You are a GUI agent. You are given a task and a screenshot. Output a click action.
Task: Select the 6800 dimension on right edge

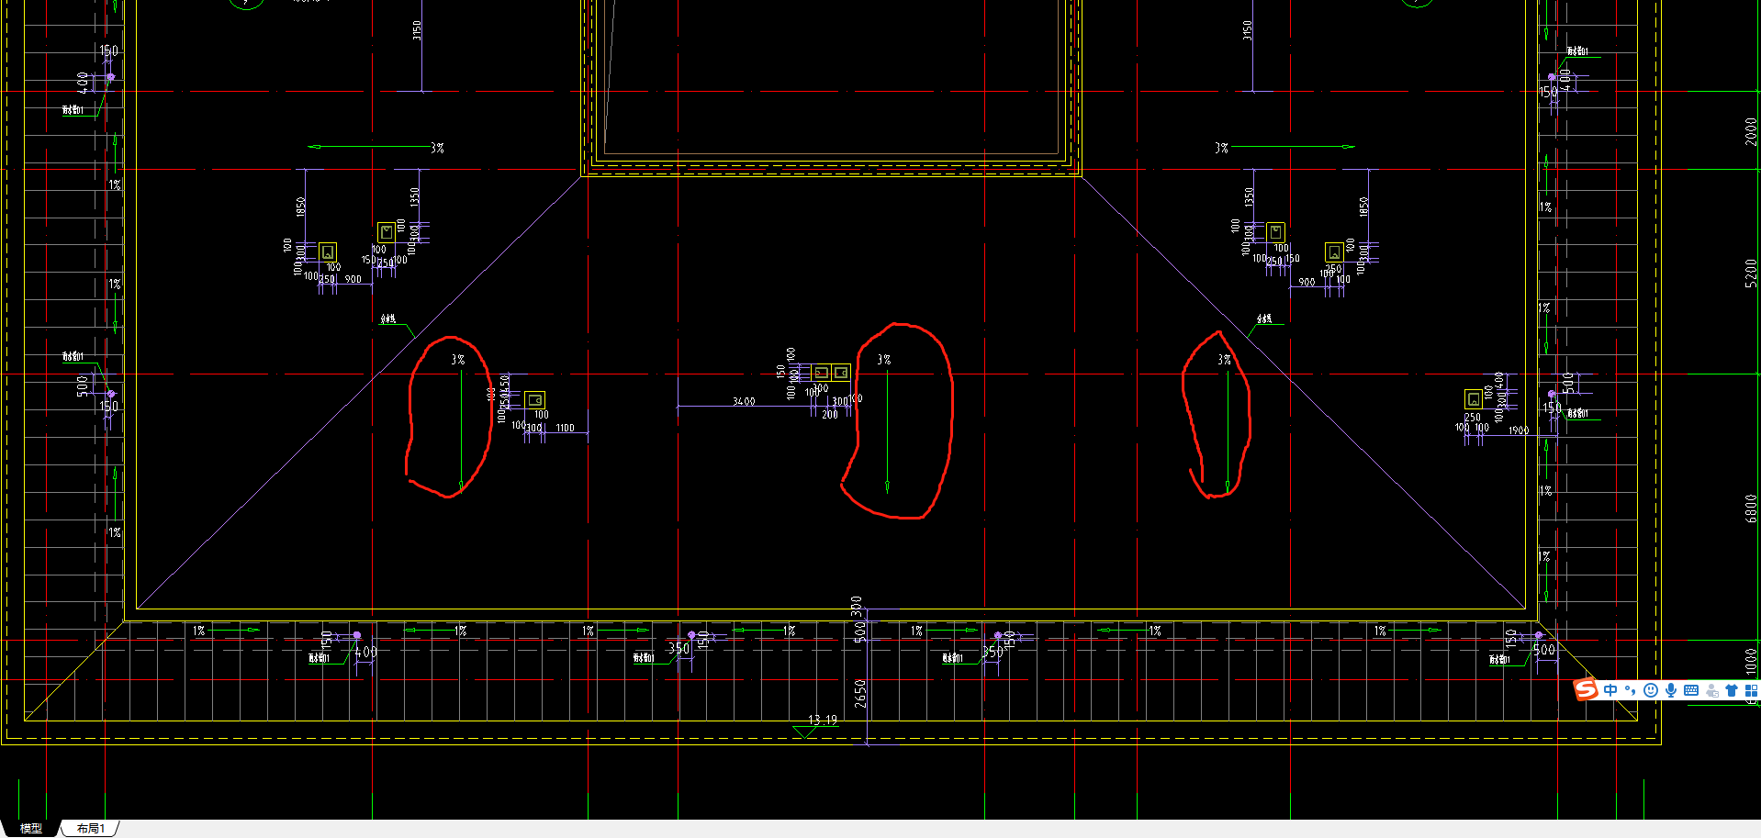[1751, 508]
